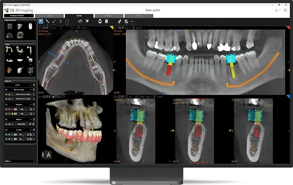Click the USB export icon
Image resolution: width=293 pixels, height=185 pixels.
(x=120, y=21)
